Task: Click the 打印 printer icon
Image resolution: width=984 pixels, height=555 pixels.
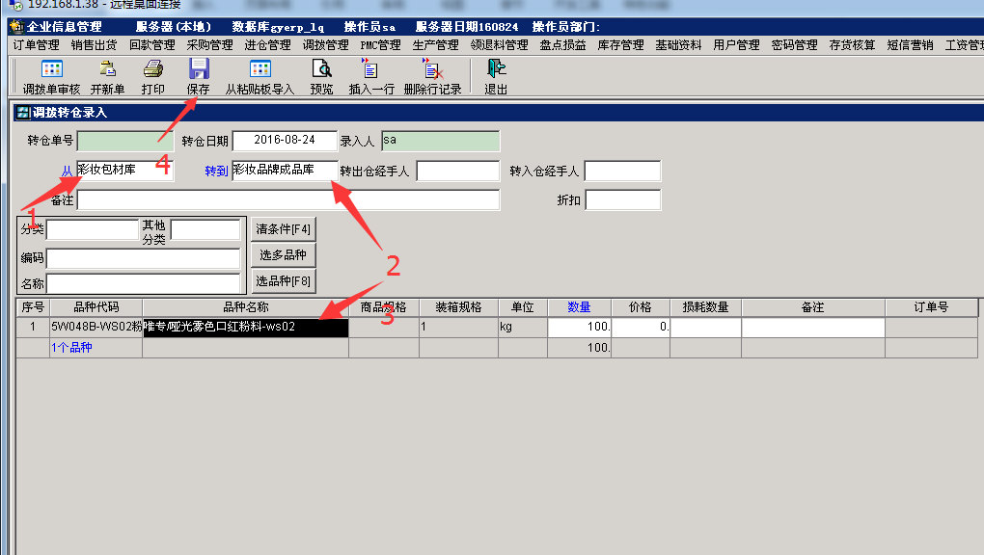Action: (152, 69)
